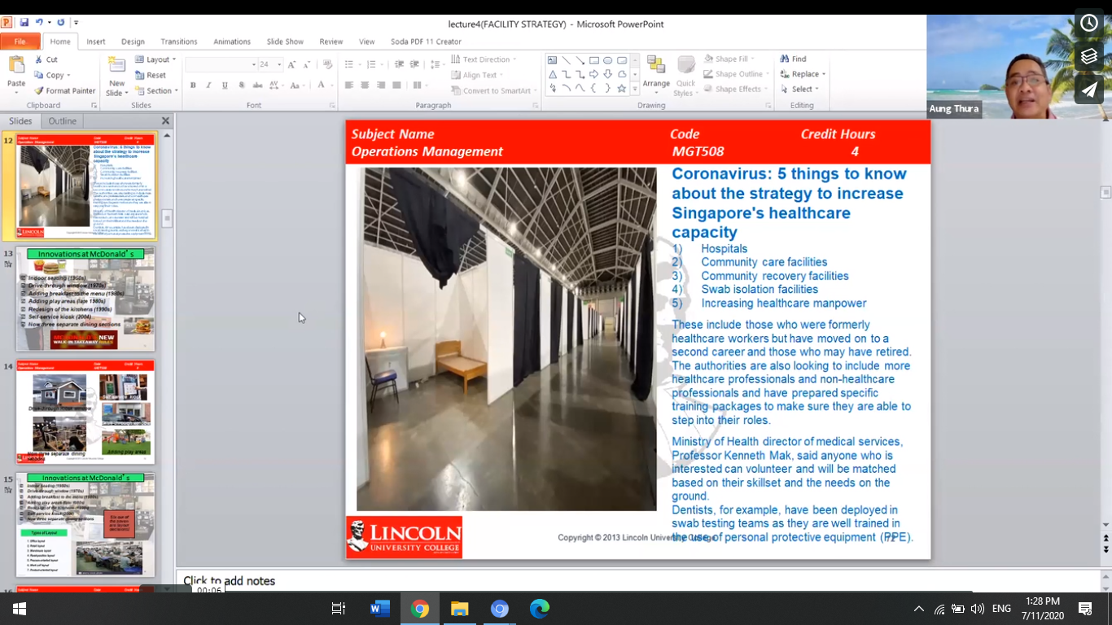Click the layers icon on video overlay

click(x=1089, y=56)
